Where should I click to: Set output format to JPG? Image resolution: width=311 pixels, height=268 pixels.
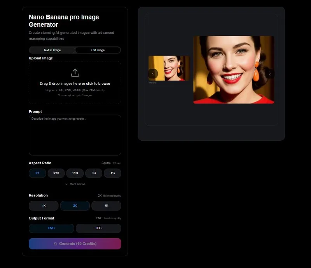98,228
